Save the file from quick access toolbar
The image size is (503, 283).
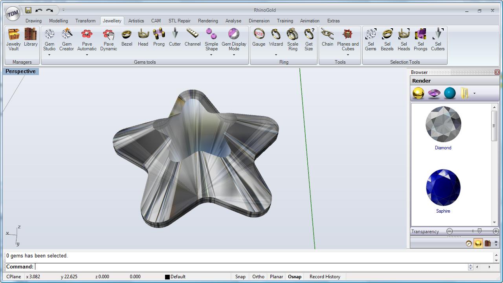click(x=28, y=10)
